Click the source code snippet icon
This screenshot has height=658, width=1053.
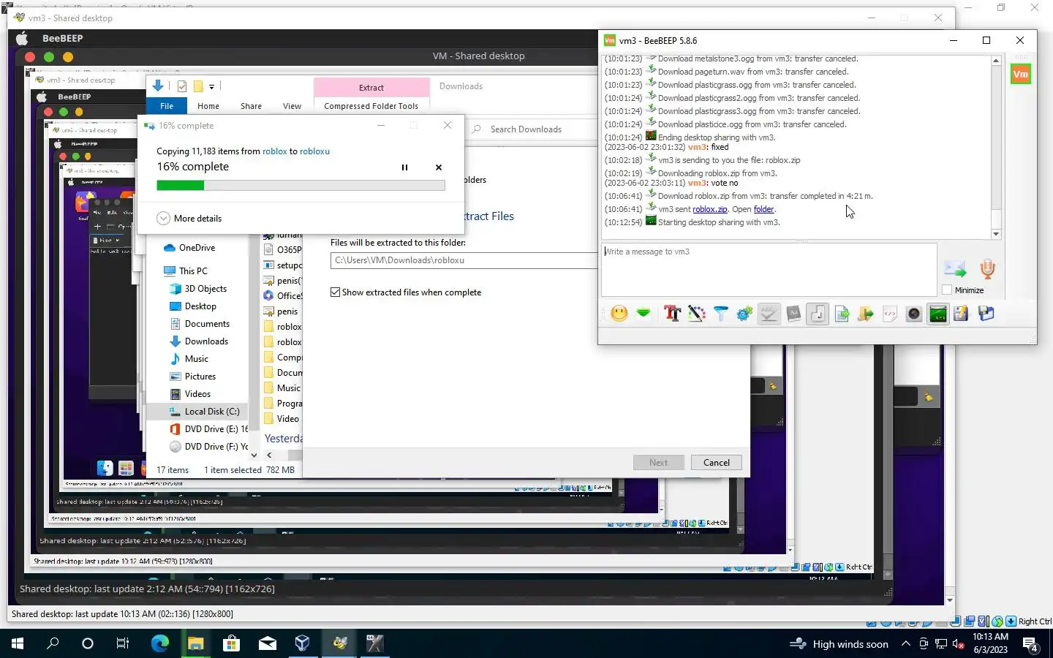[890, 314]
